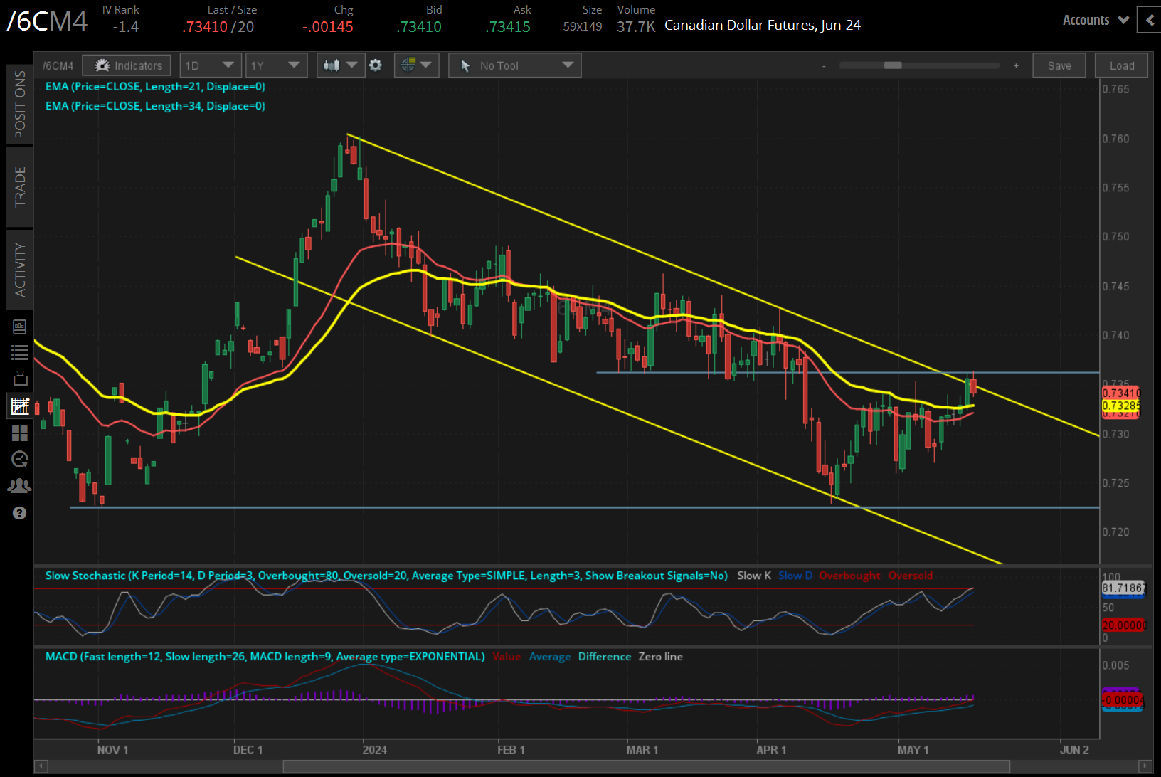Screen dimensions: 1161x777
Task: Open the news reader icon in the sidebar
Action: click(x=20, y=326)
